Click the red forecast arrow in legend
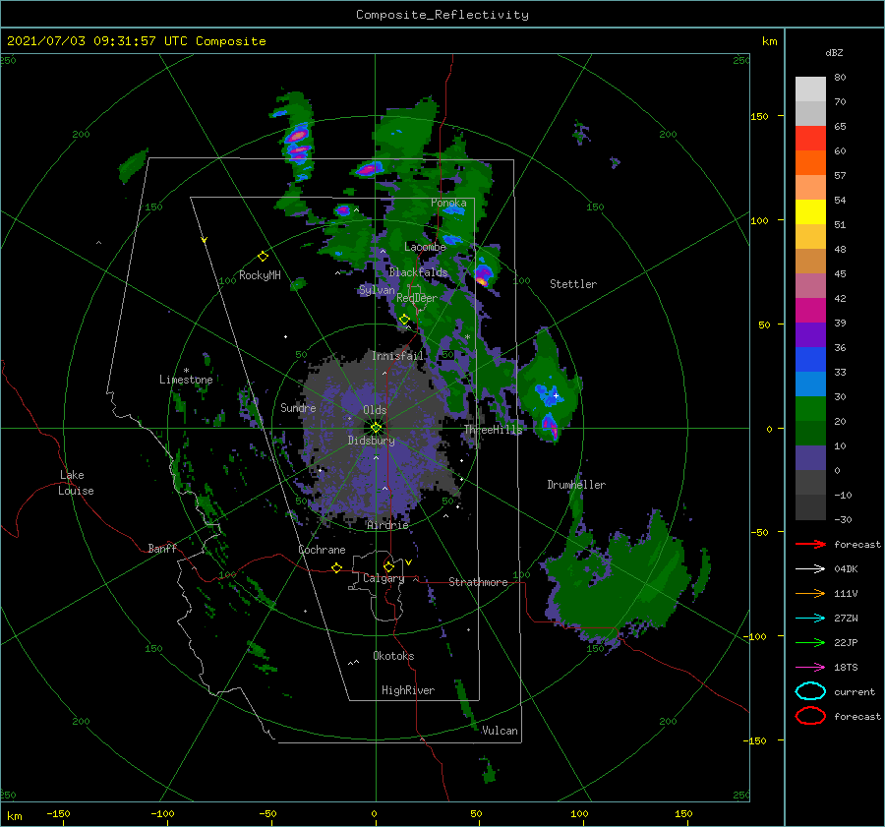The image size is (885, 827). [x=810, y=544]
